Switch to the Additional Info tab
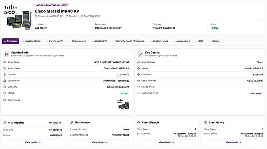 [32, 41]
